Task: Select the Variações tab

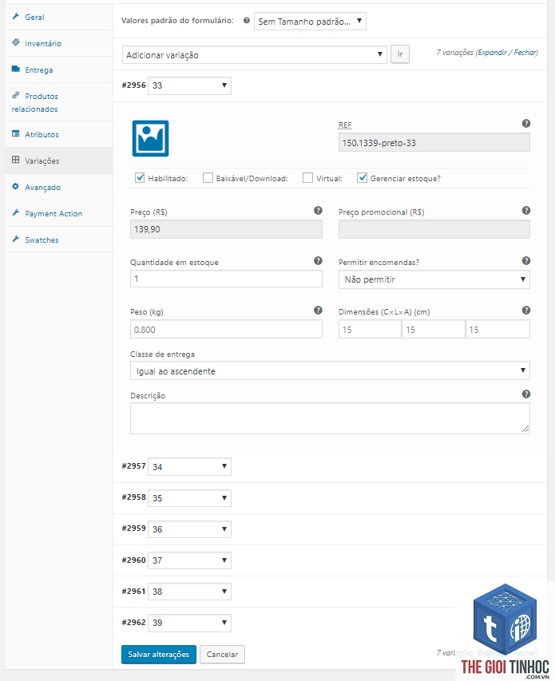Action: coord(58,160)
